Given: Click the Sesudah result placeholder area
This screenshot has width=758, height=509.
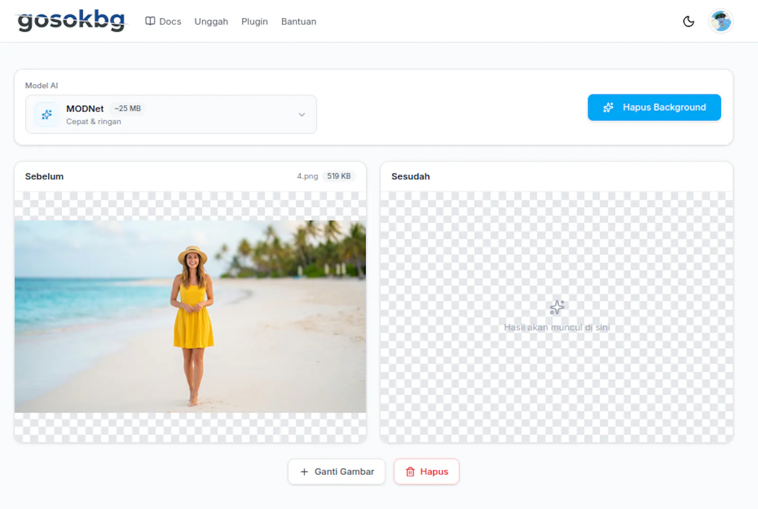Looking at the screenshot, I should click(557, 317).
